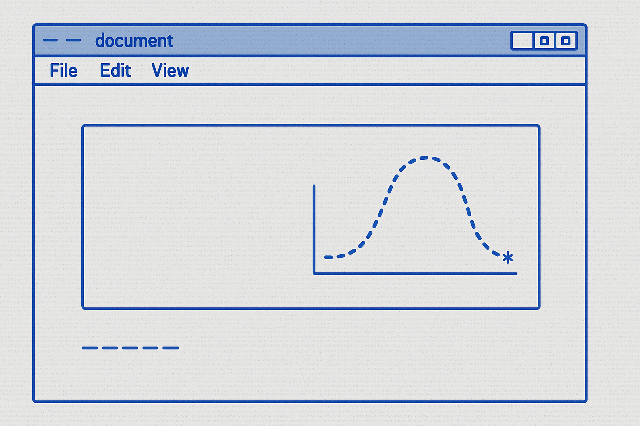Viewport: 640px width, 426px height.
Task: Click the chart's horizontal axis line
Action: [x=417, y=273]
